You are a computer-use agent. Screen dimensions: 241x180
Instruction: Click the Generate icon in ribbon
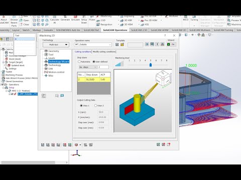[x=65, y=18]
